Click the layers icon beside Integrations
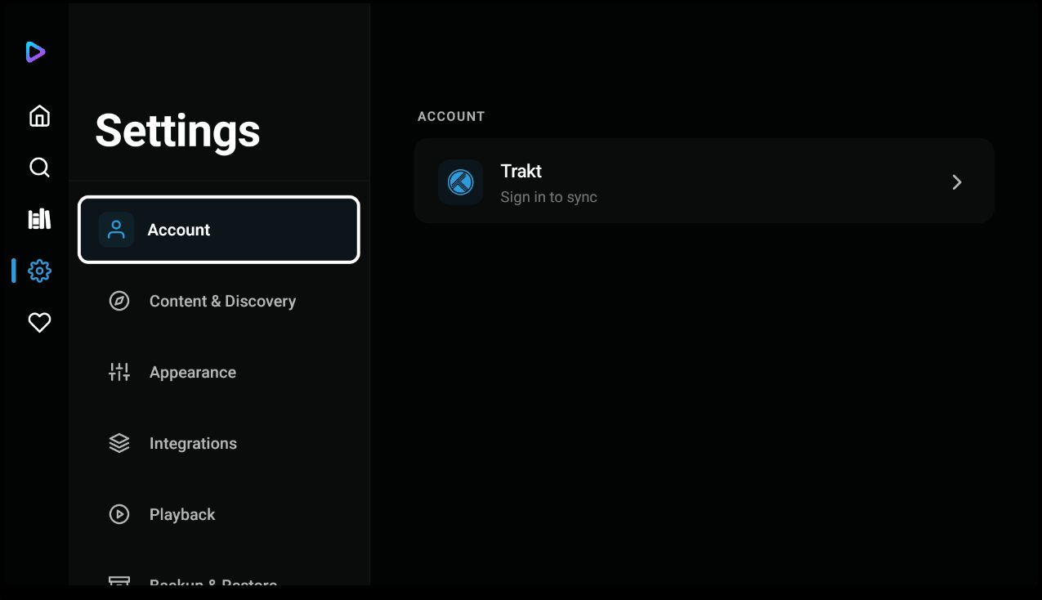The height and width of the screenshot is (600, 1042). click(119, 443)
